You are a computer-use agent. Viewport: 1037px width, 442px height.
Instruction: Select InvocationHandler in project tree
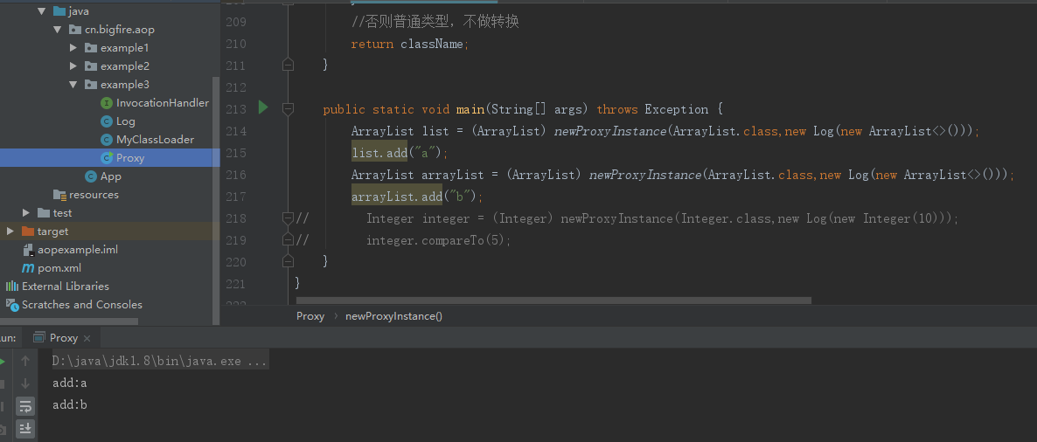(x=163, y=103)
